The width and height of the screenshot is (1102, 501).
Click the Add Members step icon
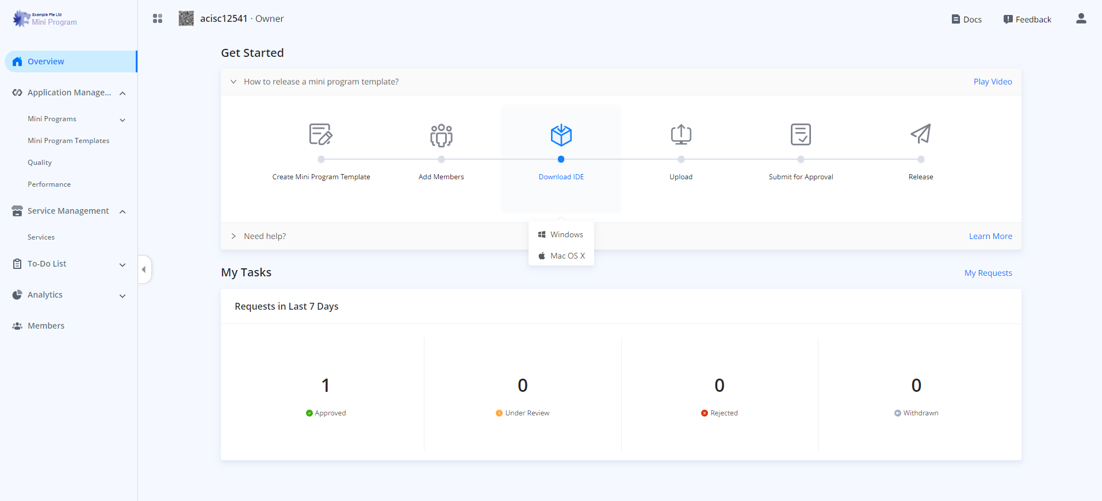point(441,135)
